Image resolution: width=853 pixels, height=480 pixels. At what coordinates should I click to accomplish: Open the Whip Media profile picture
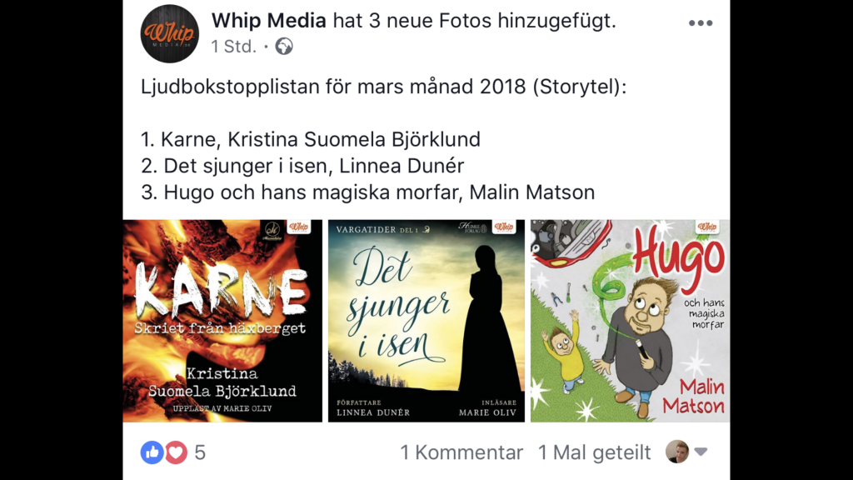click(x=170, y=33)
